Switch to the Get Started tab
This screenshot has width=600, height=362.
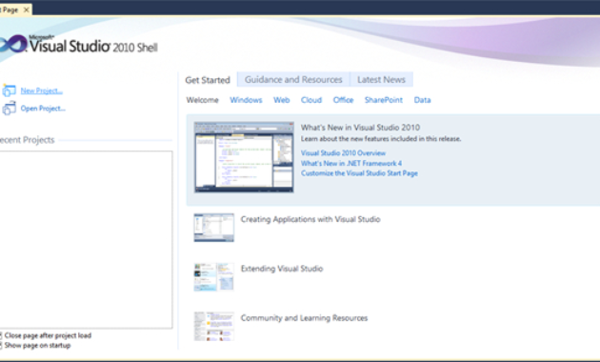click(x=208, y=80)
